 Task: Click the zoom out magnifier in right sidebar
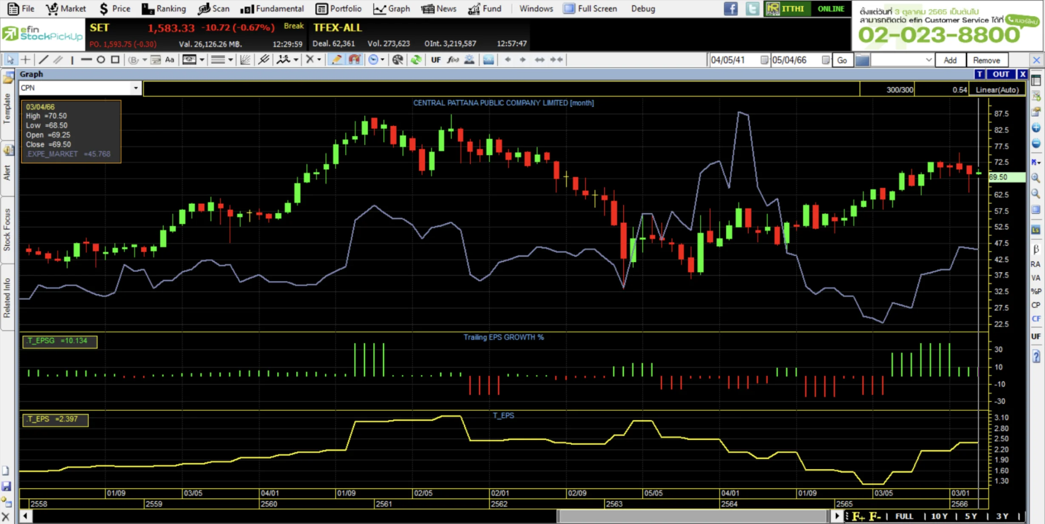tap(1036, 194)
